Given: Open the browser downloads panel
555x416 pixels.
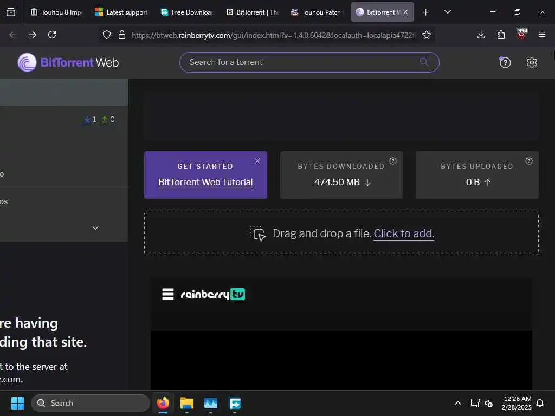Looking at the screenshot, I should coord(481,35).
